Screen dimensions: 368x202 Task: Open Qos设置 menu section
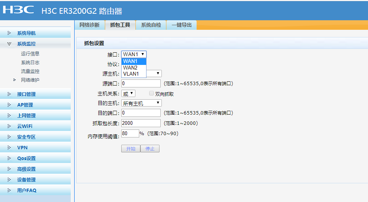tap(35, 158)
